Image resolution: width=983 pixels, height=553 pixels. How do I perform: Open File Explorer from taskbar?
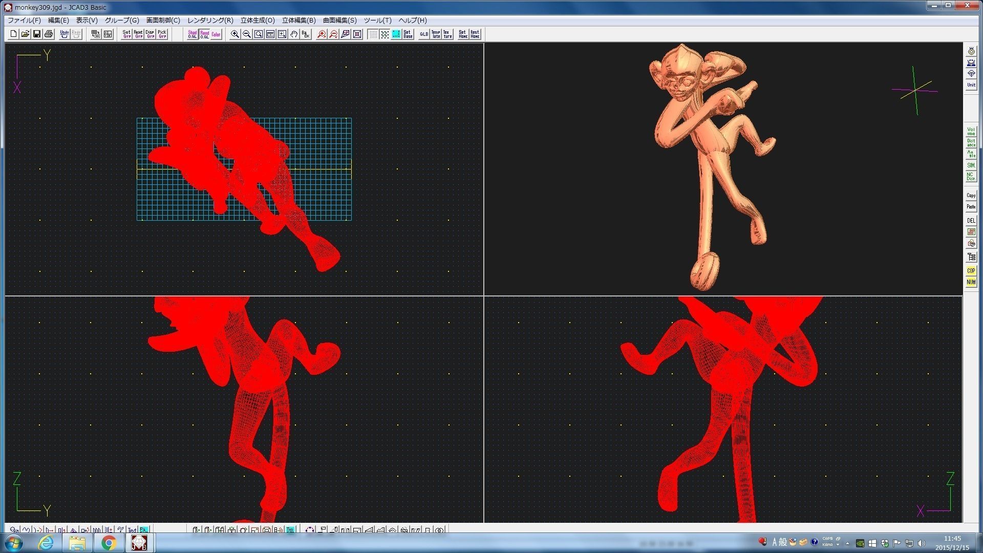pos(77,543)
